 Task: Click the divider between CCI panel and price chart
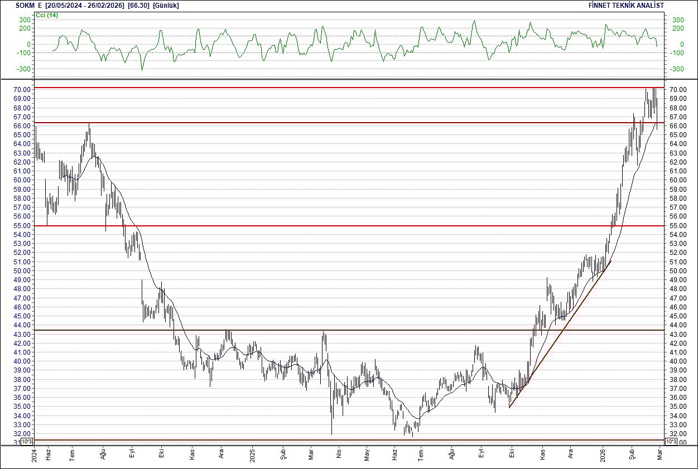(335, 78)
